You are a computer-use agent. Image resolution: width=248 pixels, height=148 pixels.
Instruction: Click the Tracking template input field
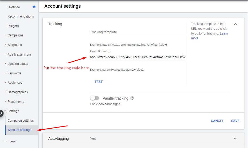coord(138,32)
